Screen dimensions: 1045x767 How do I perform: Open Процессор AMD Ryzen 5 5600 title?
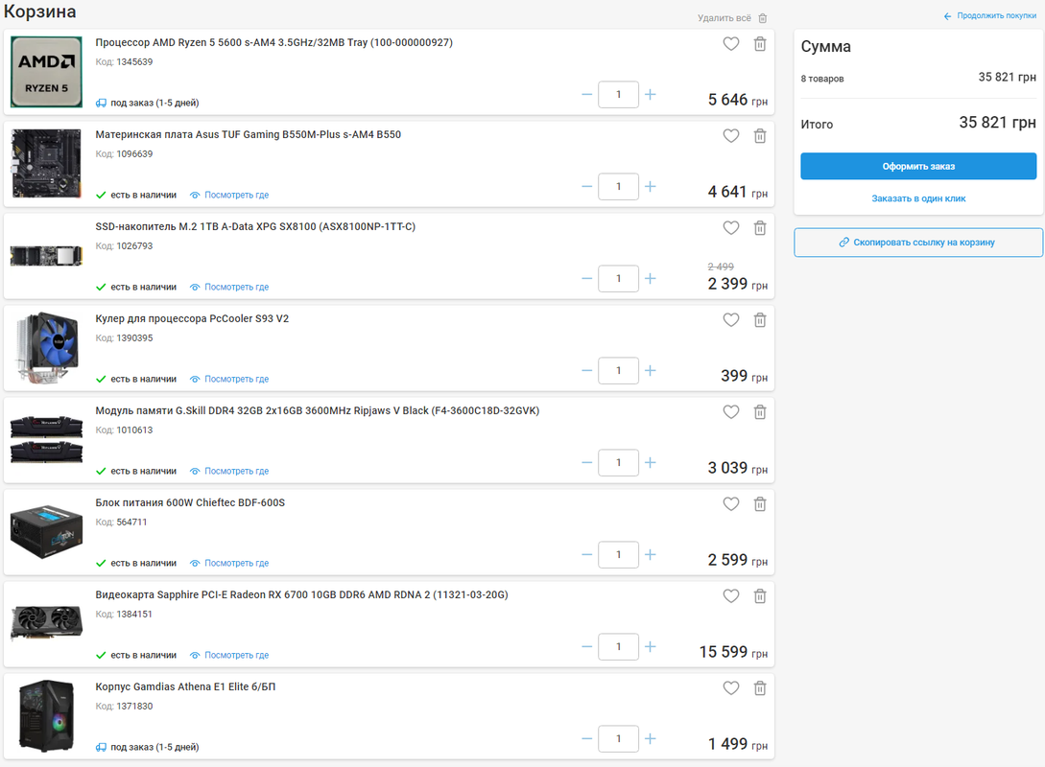point(273,42)
